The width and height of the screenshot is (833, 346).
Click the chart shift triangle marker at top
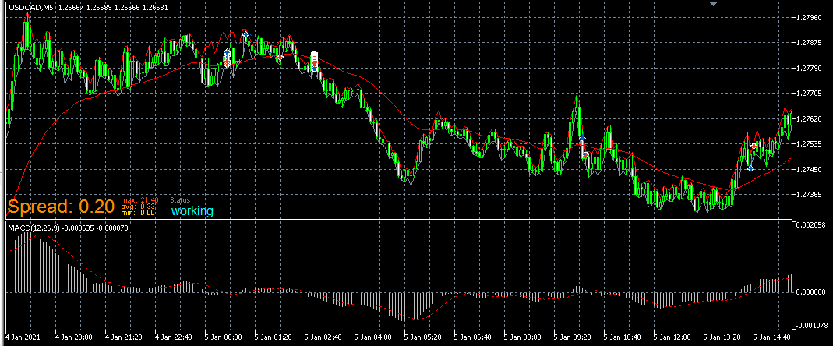pyautogui.click(x=714, y=3)
